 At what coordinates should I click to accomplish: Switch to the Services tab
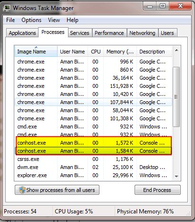point(79,33)
